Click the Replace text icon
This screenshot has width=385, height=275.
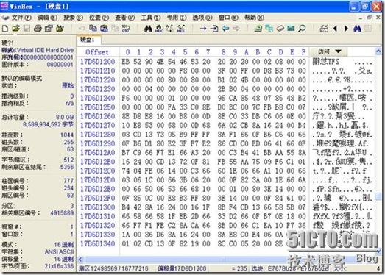point(169,29)
